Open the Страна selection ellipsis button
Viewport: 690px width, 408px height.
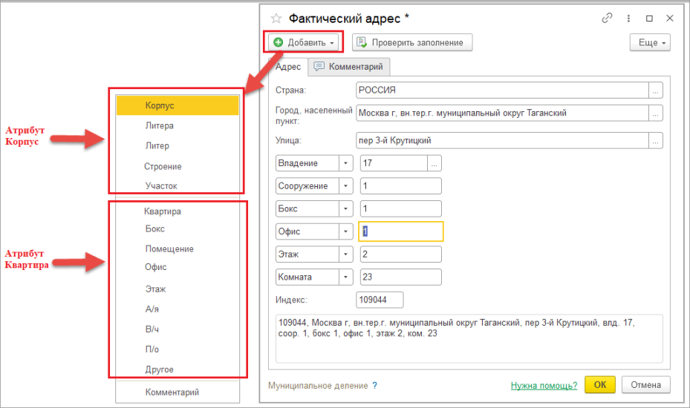(x=655, y=90)
